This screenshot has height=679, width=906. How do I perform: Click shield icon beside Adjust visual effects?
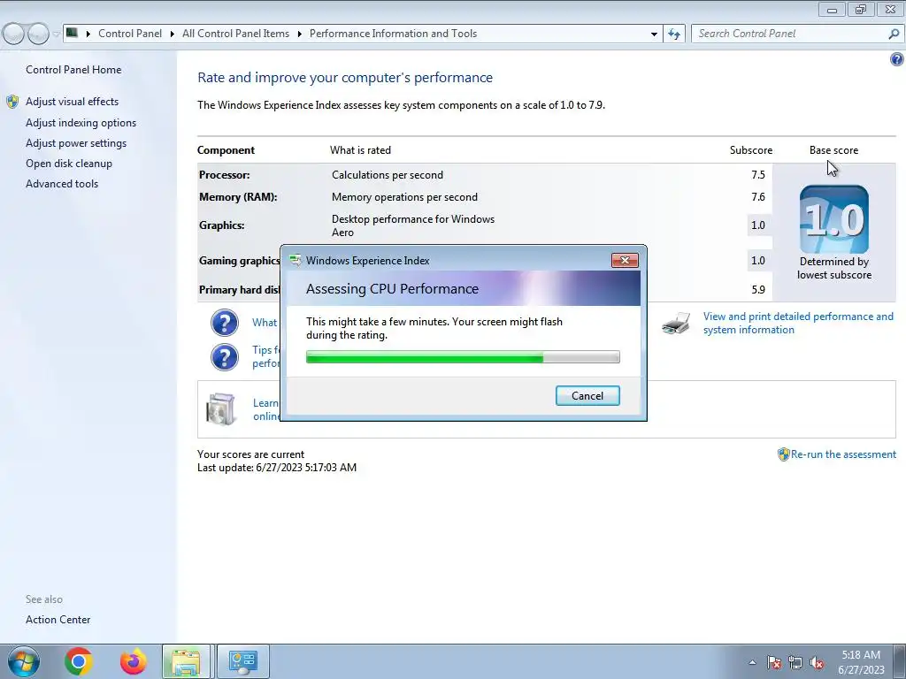point(12,102)
